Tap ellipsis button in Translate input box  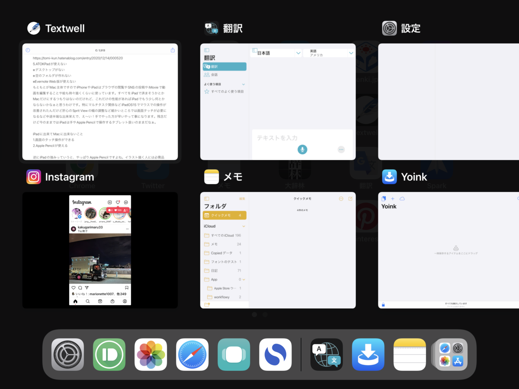(x=341, y=150)
